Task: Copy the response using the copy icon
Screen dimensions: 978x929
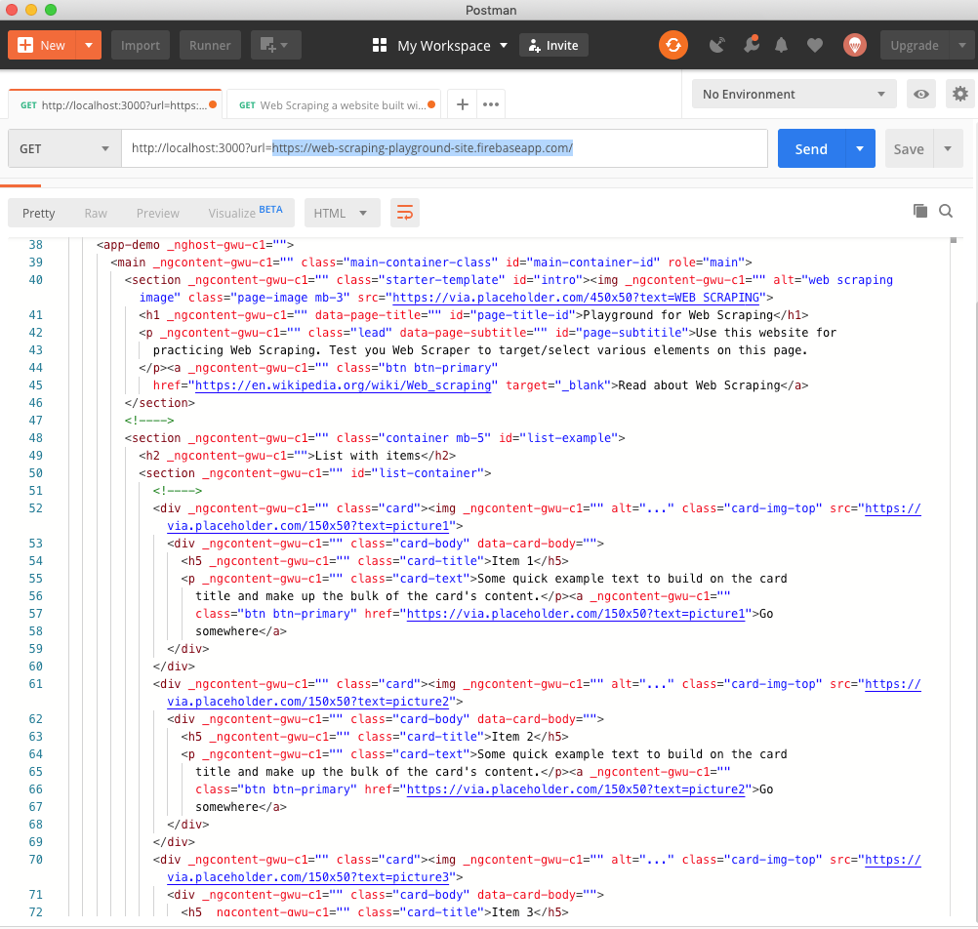Action: pyautogui.click(x=918, y=211)
